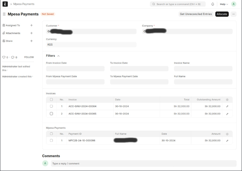This screenshot has height=171, width=242.
Task: Open the Customer link field
Action: click(91, 31)
